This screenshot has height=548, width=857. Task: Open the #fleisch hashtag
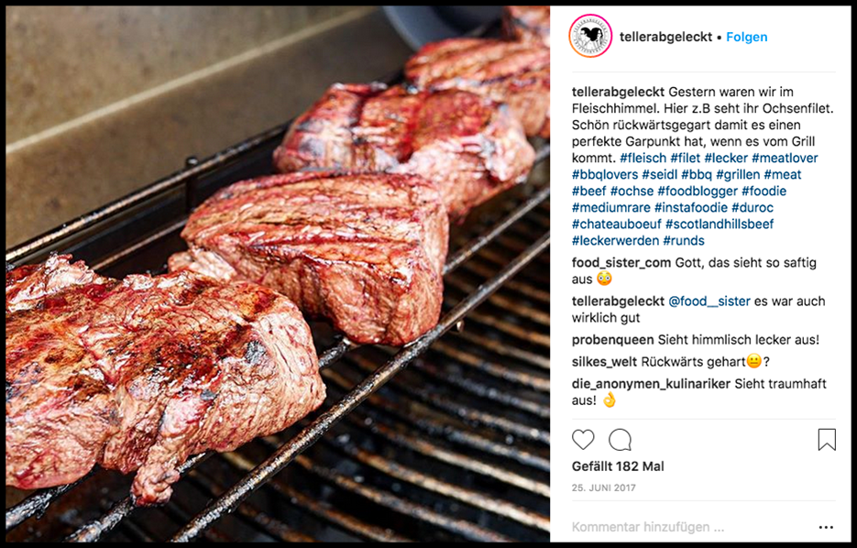pos(643,159)
